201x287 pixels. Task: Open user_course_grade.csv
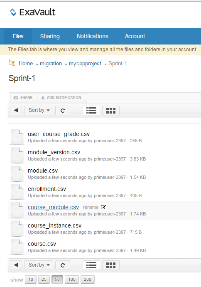tap(59, 134)
